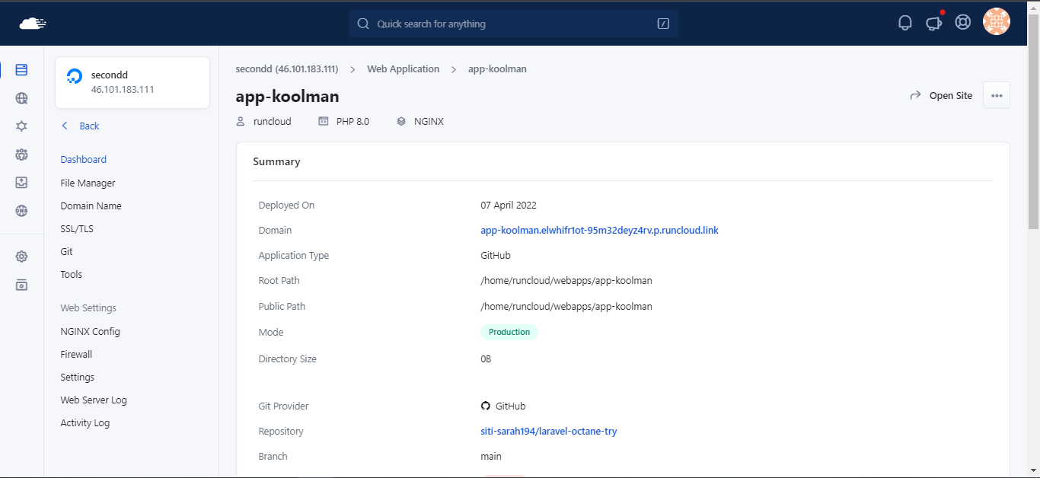View the Activity Log

click(85, 423)
